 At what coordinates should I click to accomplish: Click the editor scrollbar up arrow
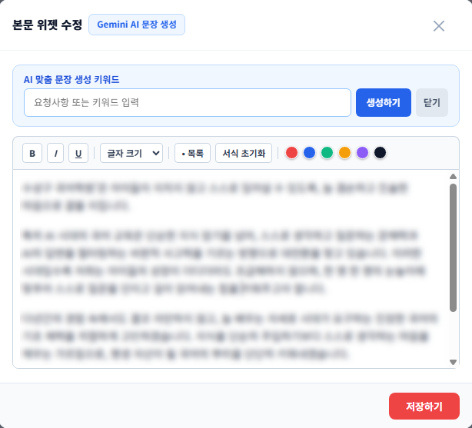click(x=453, y=177)
